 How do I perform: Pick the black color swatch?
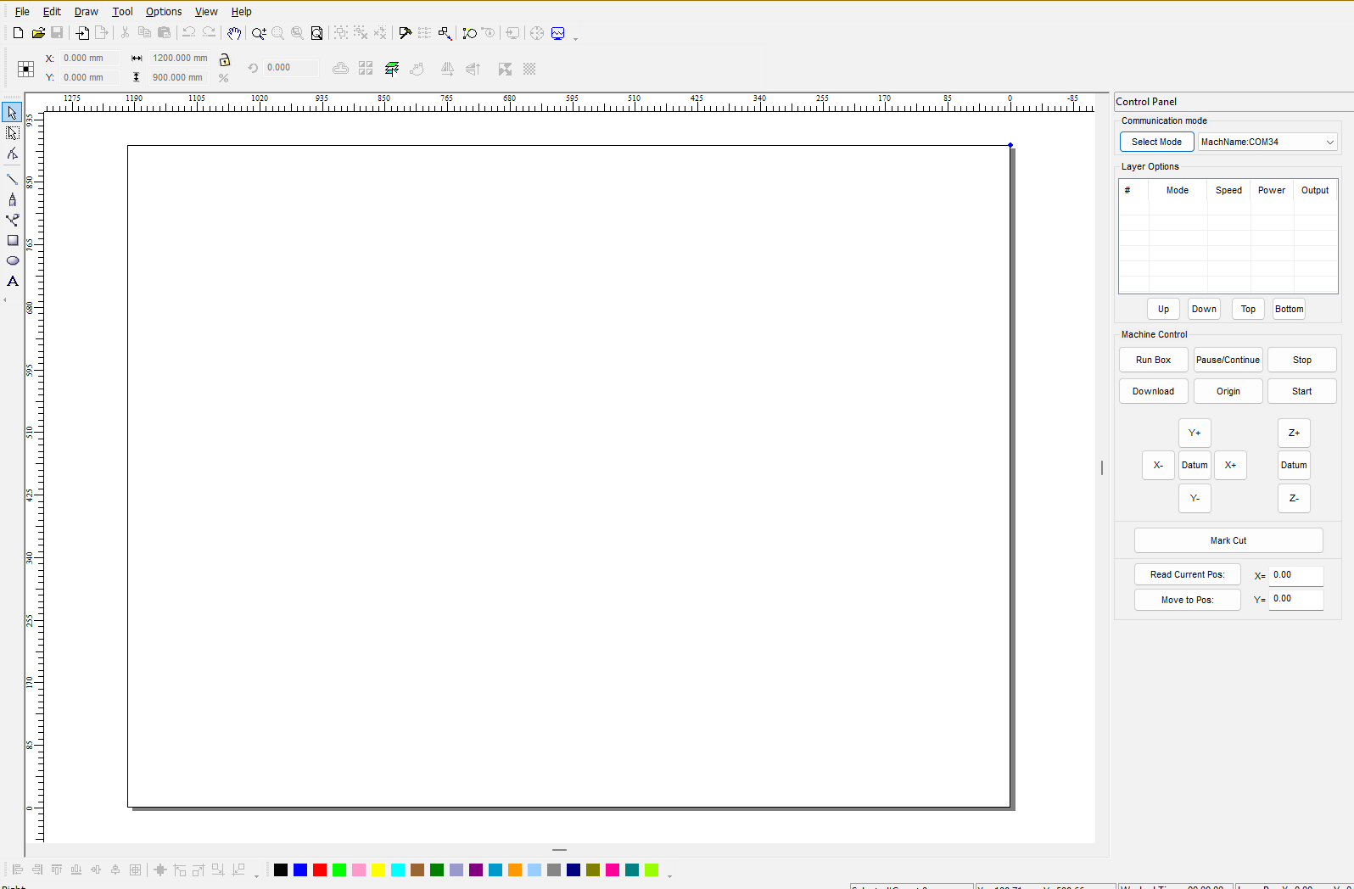tap(281, 869)
